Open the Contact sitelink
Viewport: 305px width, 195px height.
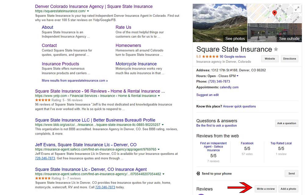point(49,46)
